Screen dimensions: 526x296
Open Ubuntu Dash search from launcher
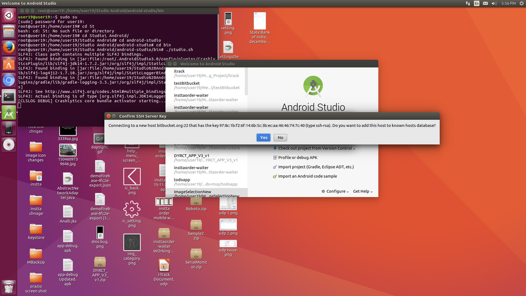[9, 15]
